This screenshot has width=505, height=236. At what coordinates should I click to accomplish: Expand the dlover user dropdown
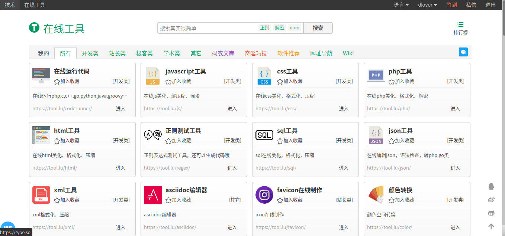click(x=428, y=5)
